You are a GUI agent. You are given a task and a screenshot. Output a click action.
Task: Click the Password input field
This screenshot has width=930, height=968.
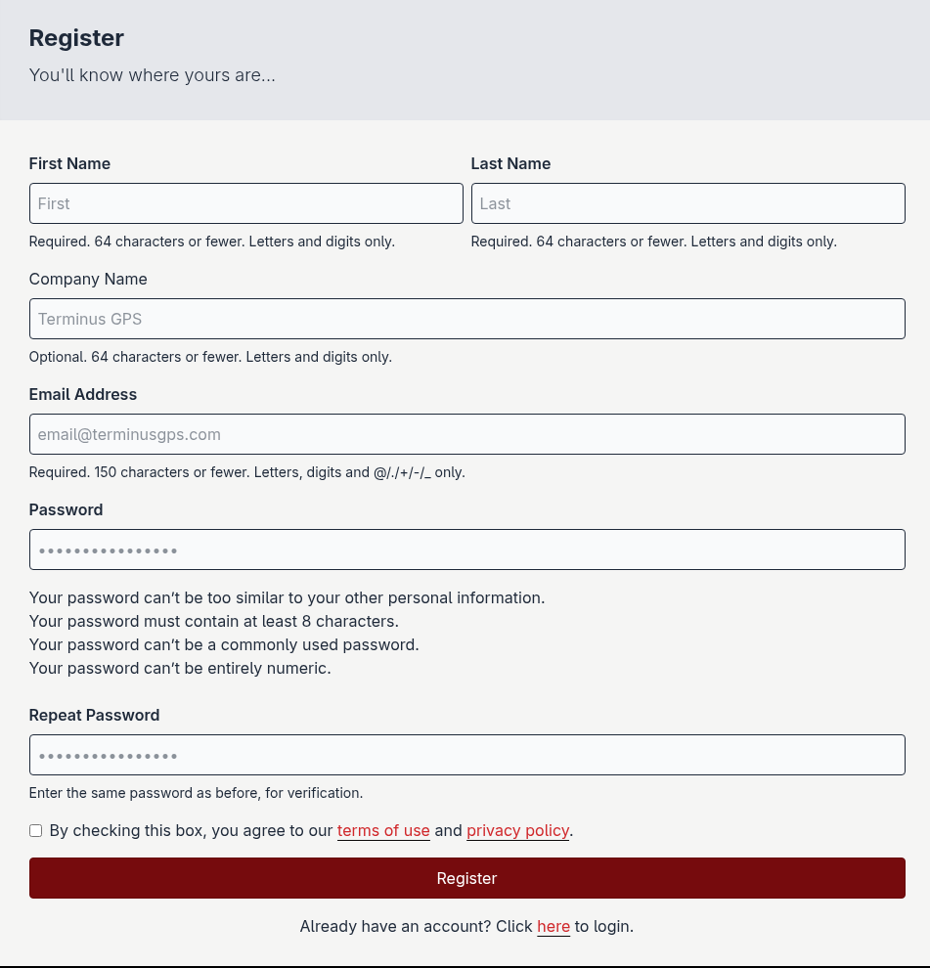(466, 550)
